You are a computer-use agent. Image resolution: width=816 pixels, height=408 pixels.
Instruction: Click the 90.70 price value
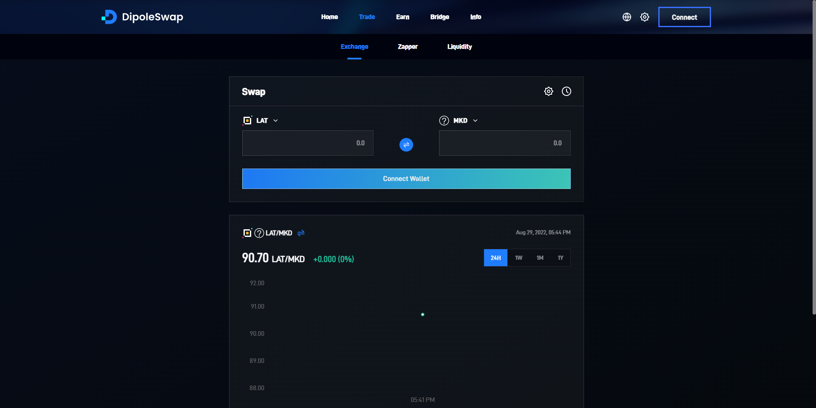(255, 258)
